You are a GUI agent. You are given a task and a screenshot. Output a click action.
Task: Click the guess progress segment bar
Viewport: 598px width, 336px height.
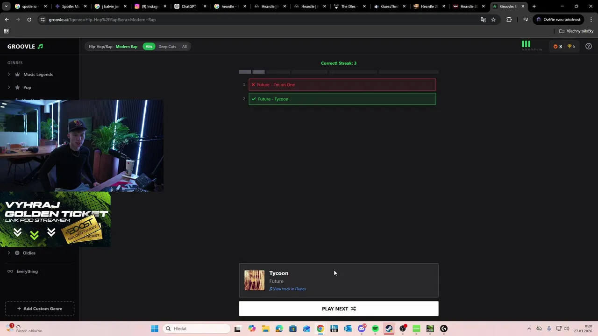coord(339,72)
